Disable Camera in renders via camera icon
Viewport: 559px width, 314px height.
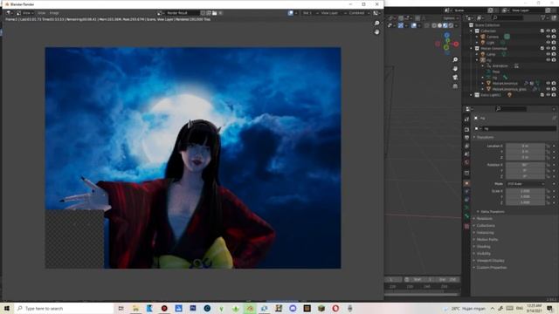[554, 37]
